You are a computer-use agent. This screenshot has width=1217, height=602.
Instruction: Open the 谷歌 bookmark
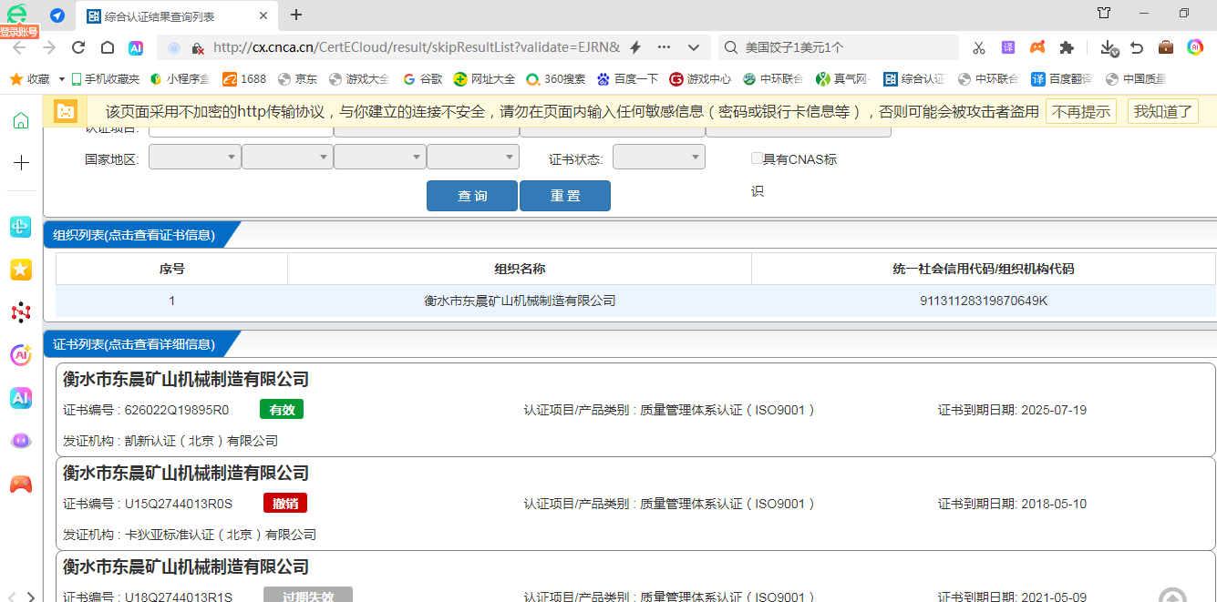pos(423,79)
